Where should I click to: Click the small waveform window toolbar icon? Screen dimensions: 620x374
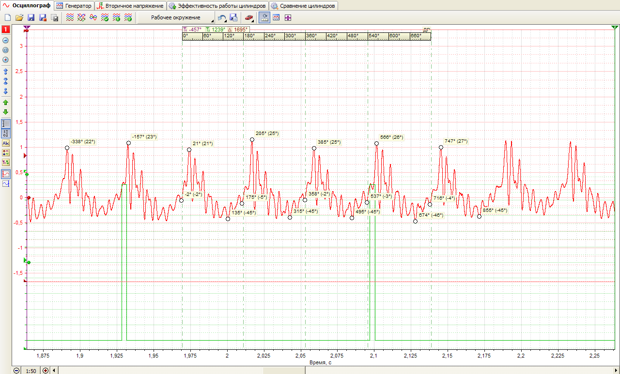[x=276, y=18]
